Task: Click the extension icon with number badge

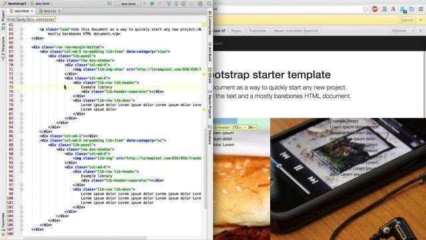Action: click(403, 9)
